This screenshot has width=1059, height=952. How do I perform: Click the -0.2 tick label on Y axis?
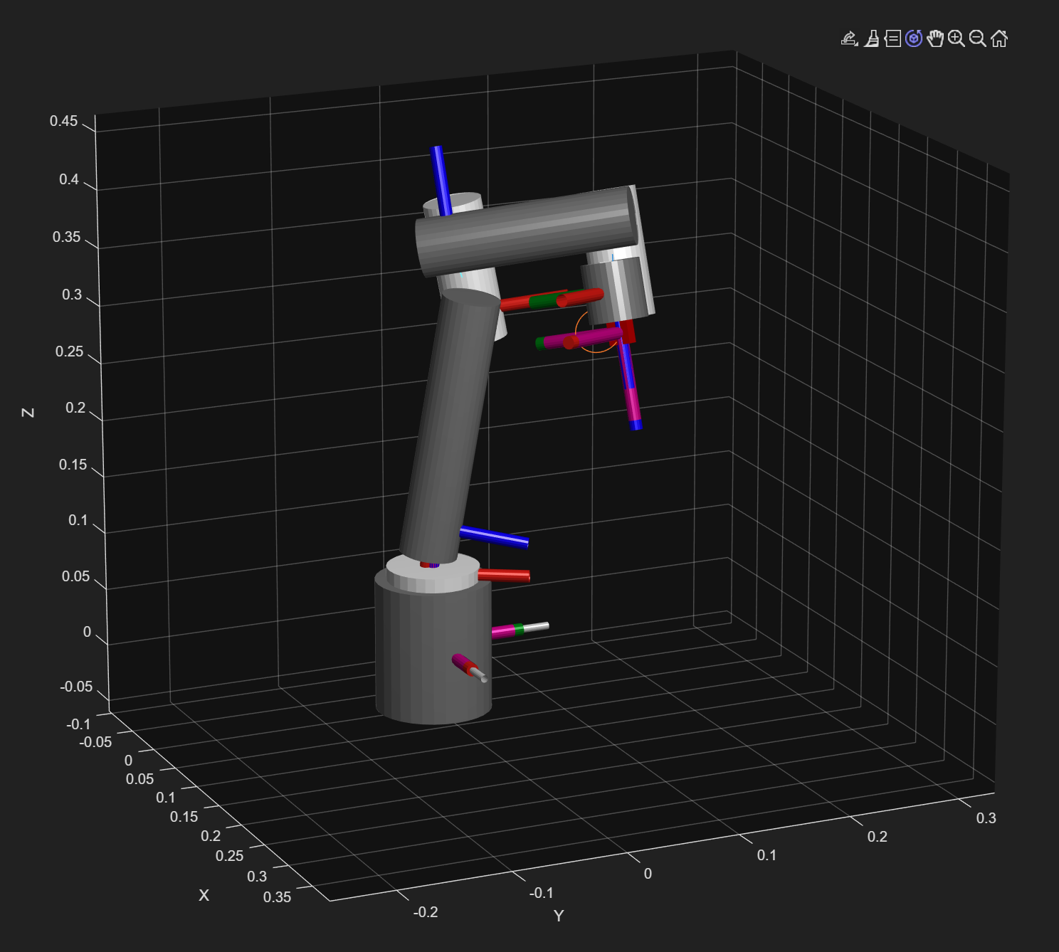(x=426, y=911)
